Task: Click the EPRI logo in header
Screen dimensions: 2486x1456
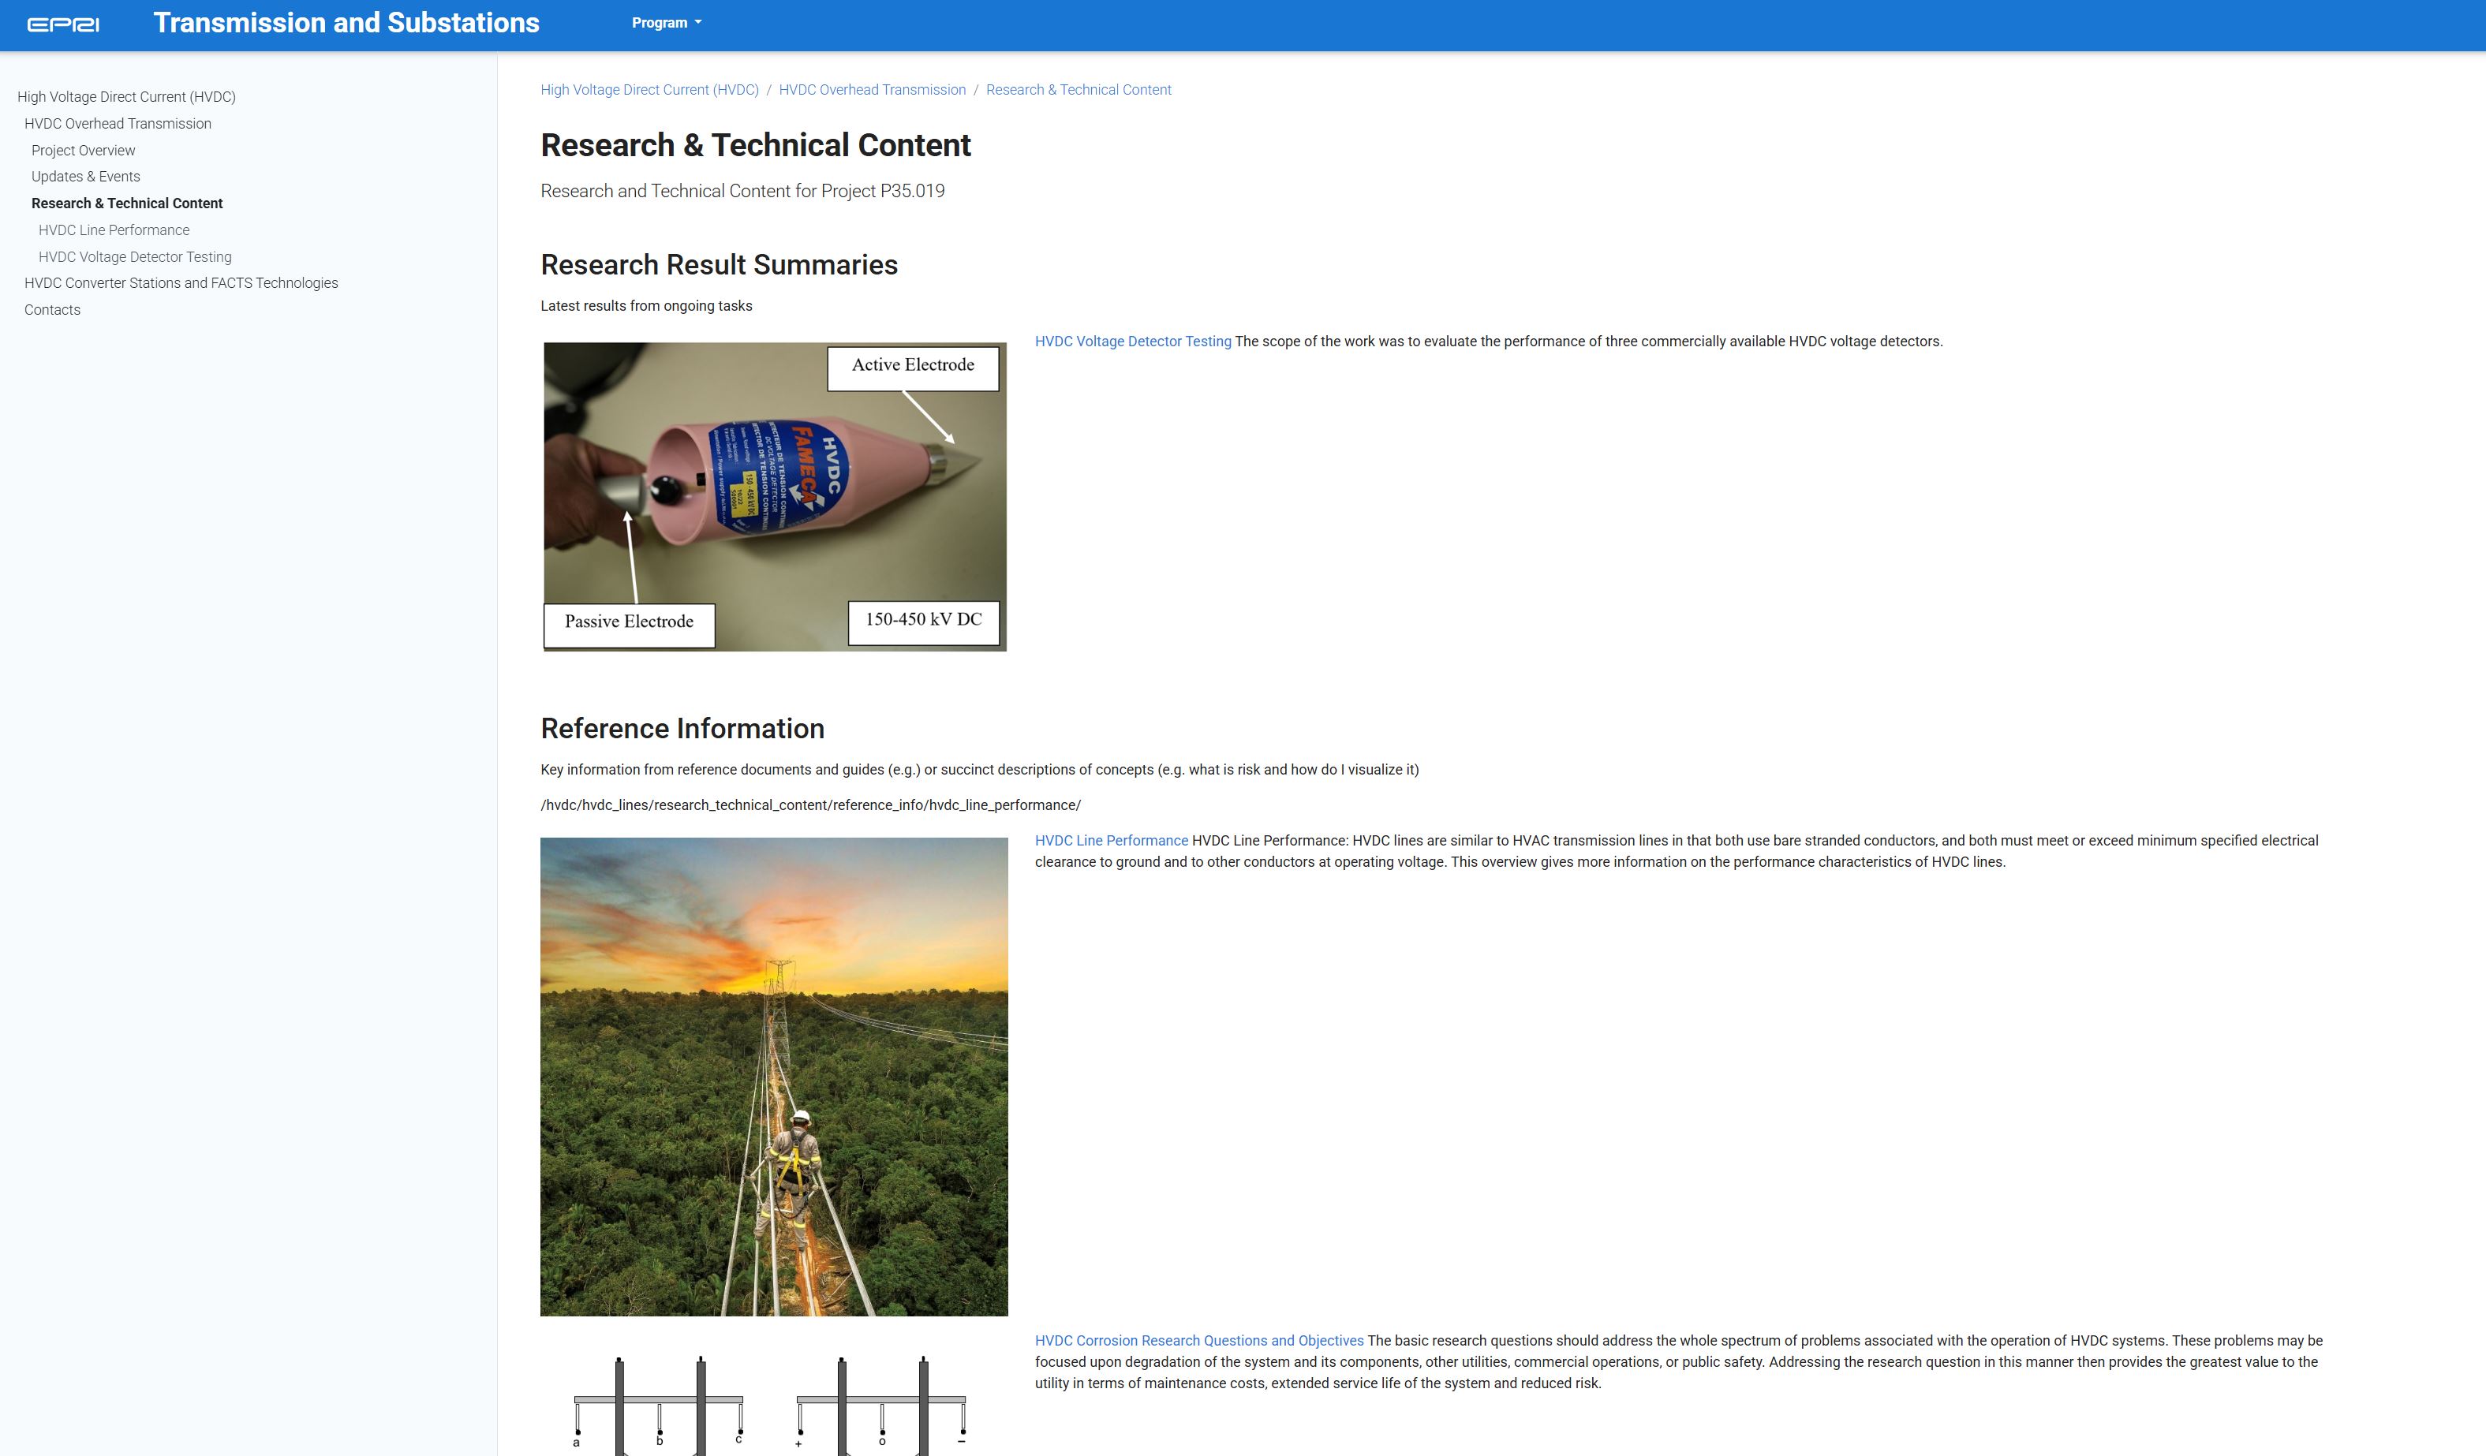Action: [63, 24]
